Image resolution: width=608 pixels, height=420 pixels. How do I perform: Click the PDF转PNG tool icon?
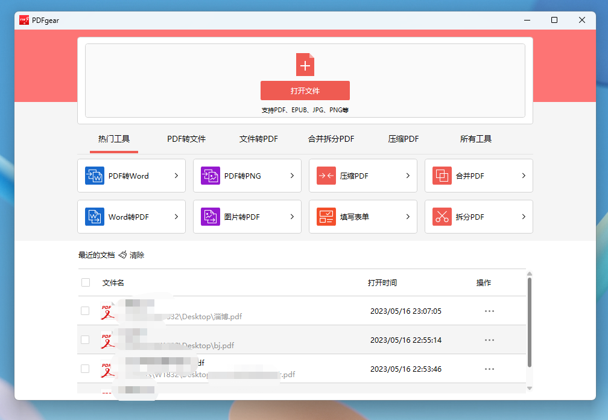click(x=211, y=176)
